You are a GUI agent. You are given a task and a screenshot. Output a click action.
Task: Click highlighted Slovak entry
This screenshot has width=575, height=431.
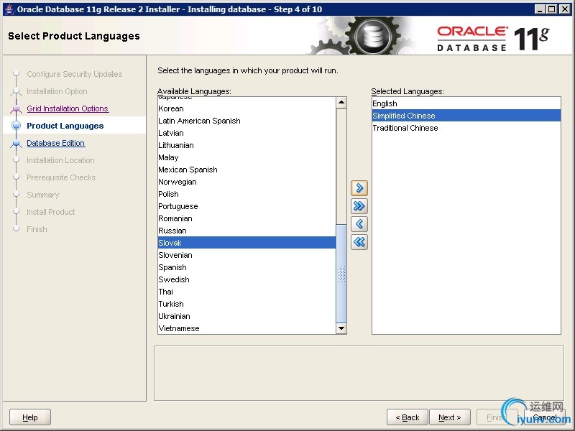(x=247, y=243)
